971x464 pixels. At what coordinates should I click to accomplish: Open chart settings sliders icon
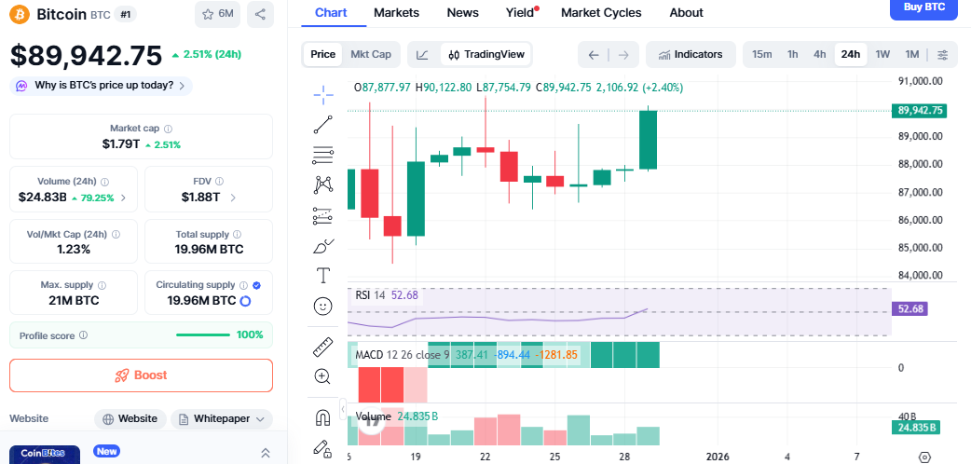[943, 54]
